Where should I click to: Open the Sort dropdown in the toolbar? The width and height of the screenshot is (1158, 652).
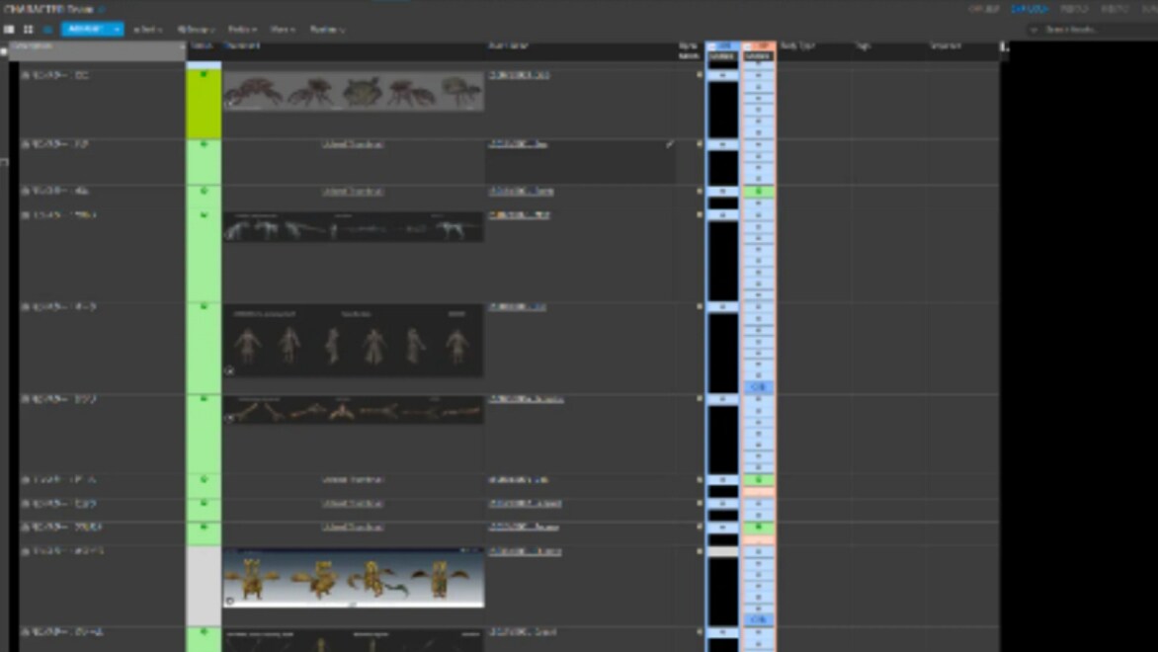point(148,30)
